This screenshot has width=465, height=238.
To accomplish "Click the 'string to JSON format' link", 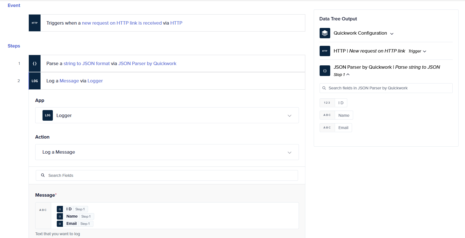I will pyautogui.click(x=87, y=63).
